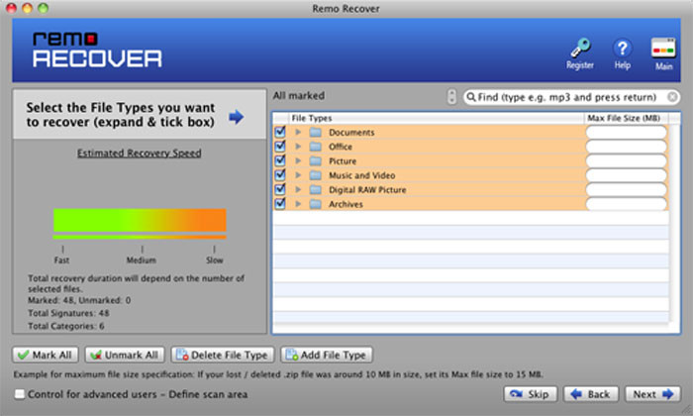The image size is (693, 416).
Task: Click the recovery speed gradient bar
Action: (x=140, y=220)
